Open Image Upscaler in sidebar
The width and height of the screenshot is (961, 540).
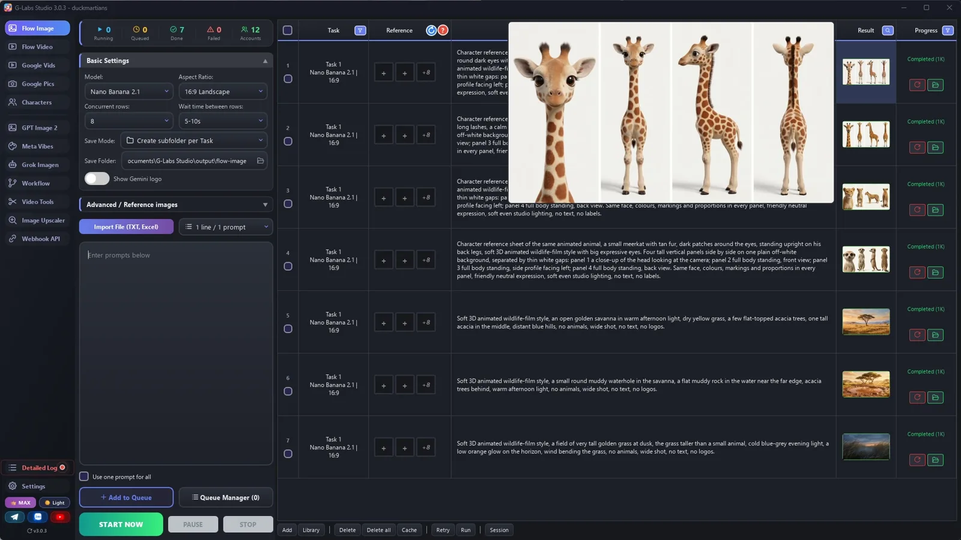coord(37,220)
